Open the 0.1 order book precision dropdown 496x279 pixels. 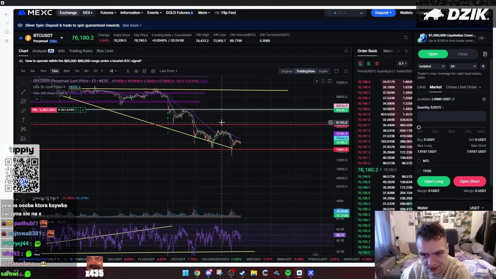pyautogui.click(x=402, y=64)
